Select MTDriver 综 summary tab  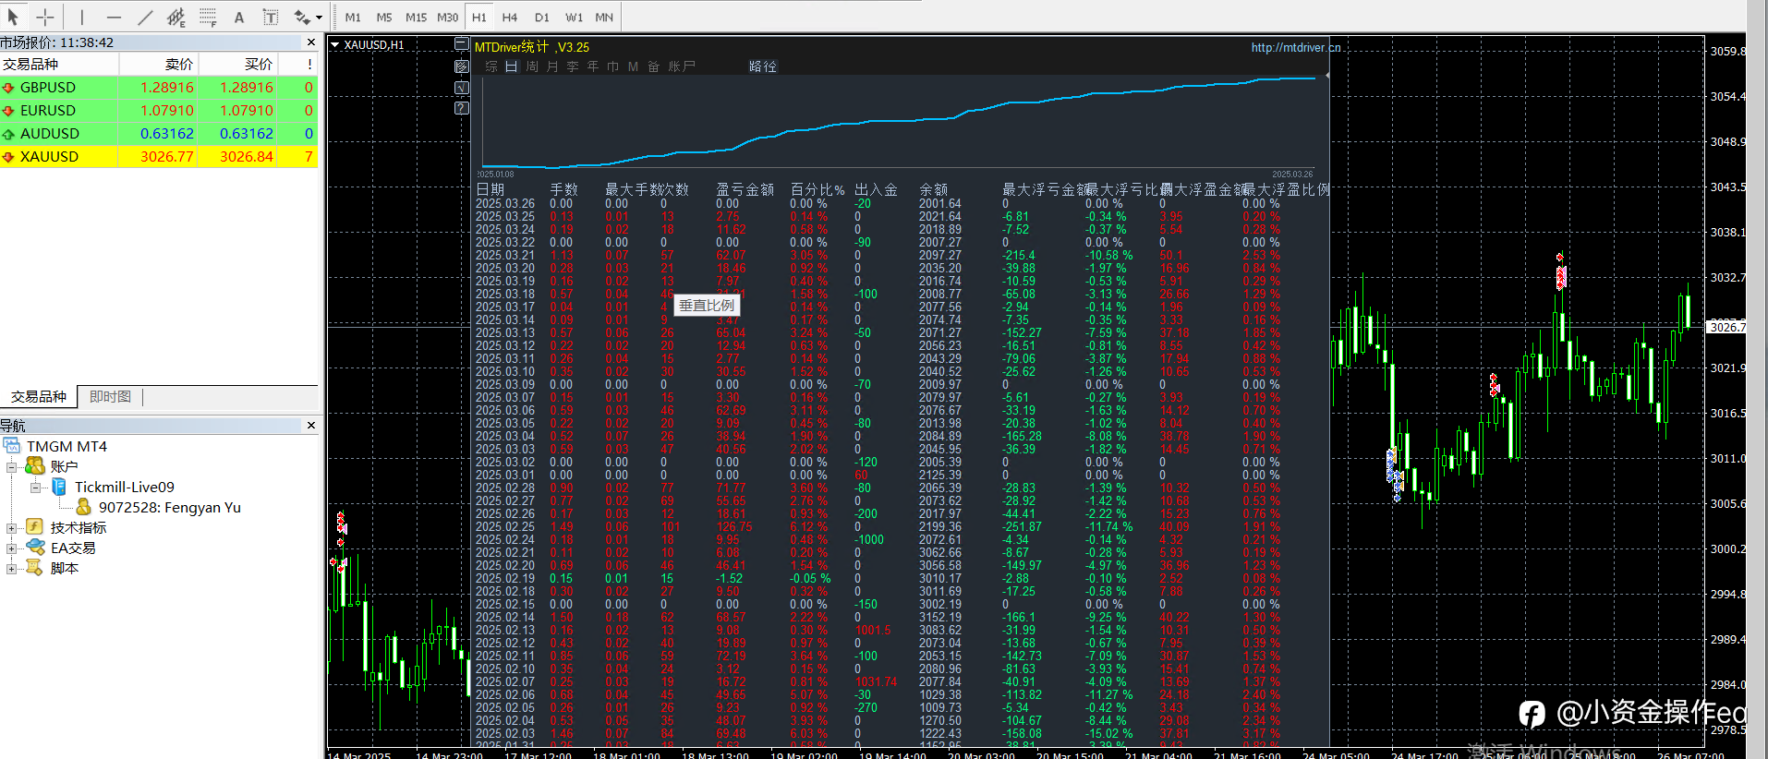click(x=491, y=66)
